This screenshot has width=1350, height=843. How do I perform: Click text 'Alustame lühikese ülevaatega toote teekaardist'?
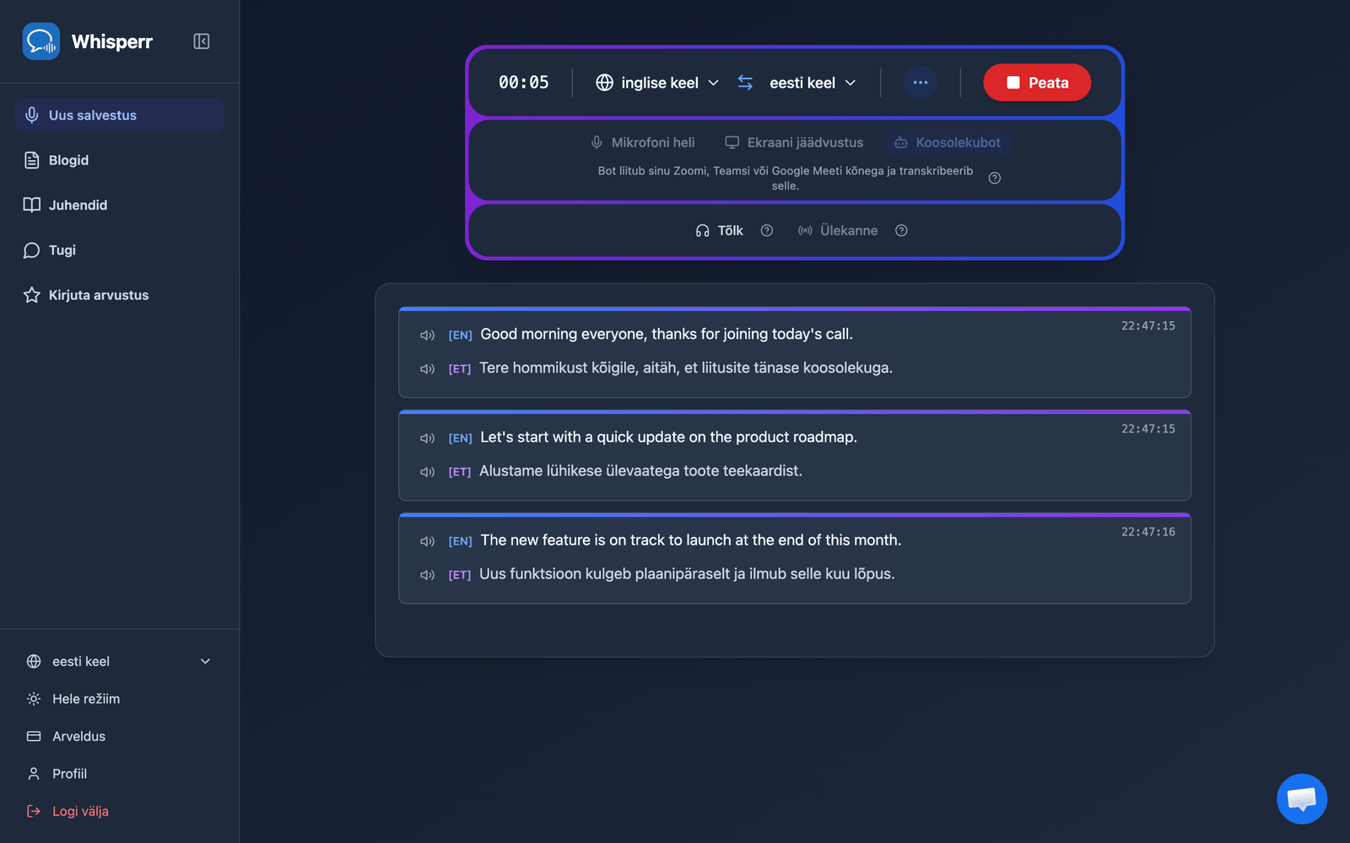pos(640,471)
